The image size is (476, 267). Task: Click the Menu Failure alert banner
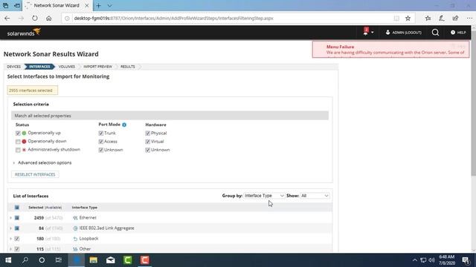tap(390, 50)
